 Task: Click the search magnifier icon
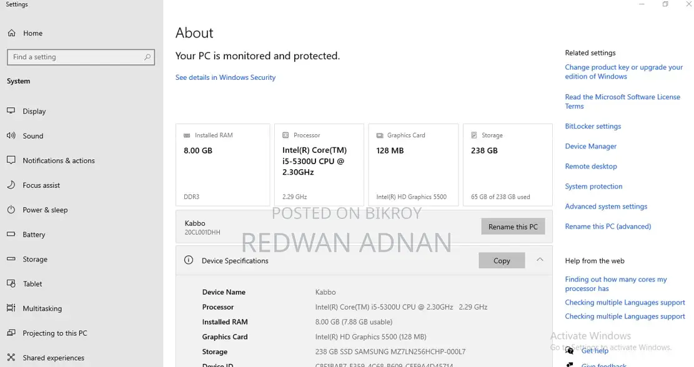point(147,57)
